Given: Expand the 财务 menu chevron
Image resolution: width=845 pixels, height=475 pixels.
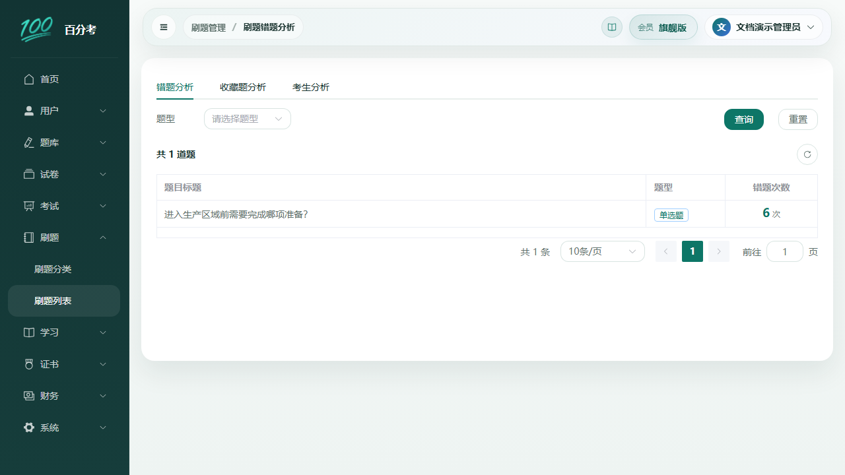Looking at the screenshot, I should (103, 396).
